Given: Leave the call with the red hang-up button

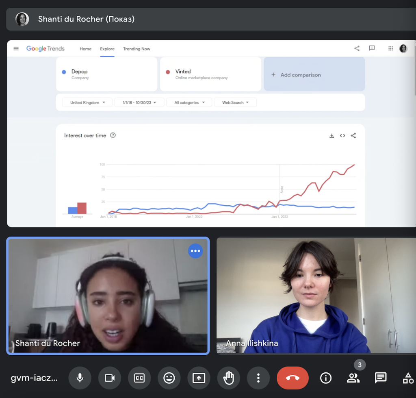Looking at the screenshot, I should [292, 378].
